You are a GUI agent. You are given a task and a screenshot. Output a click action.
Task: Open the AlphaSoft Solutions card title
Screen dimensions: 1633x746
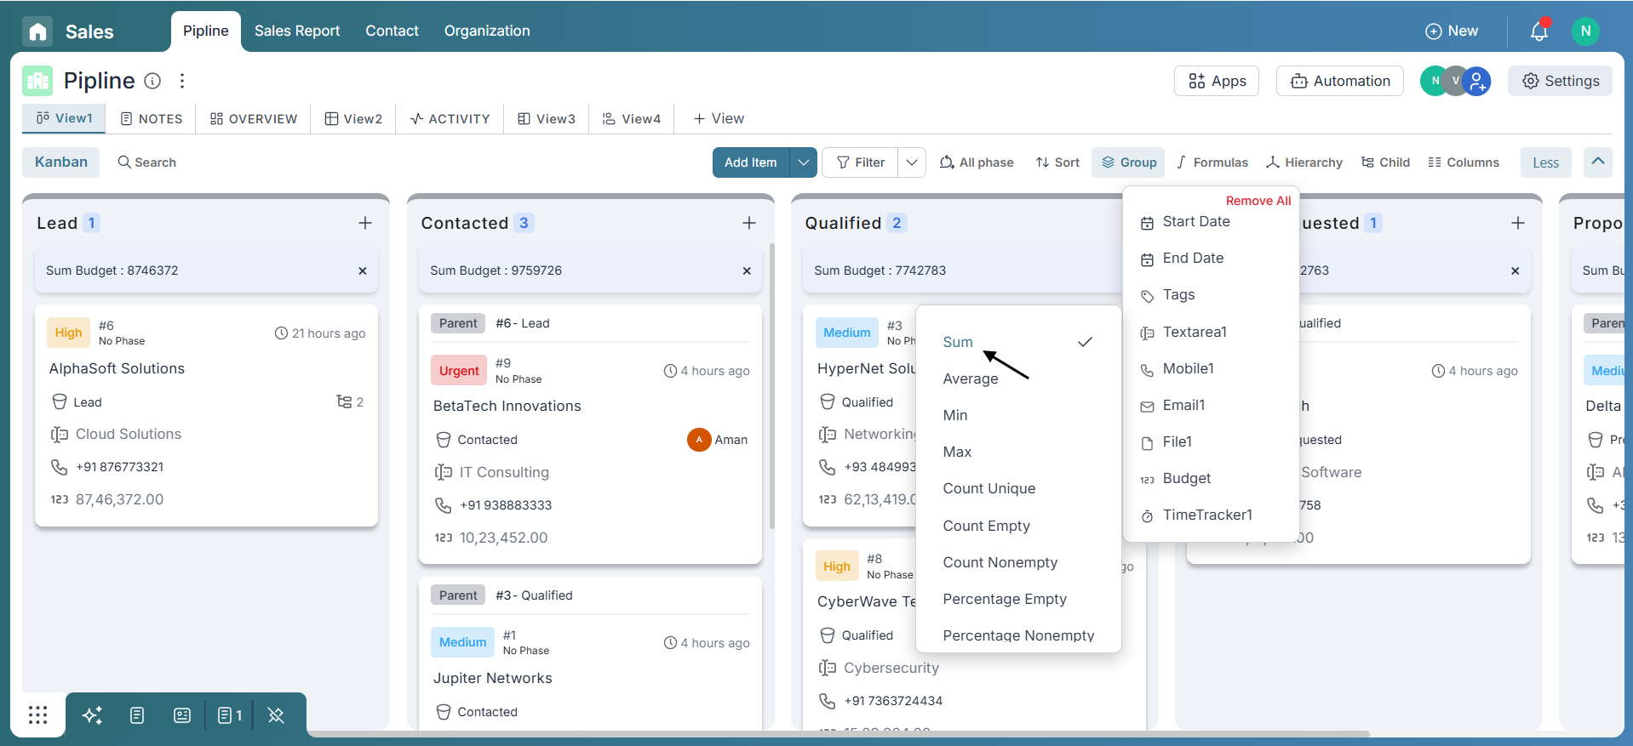pyautogui.click(x=117, y=368)
